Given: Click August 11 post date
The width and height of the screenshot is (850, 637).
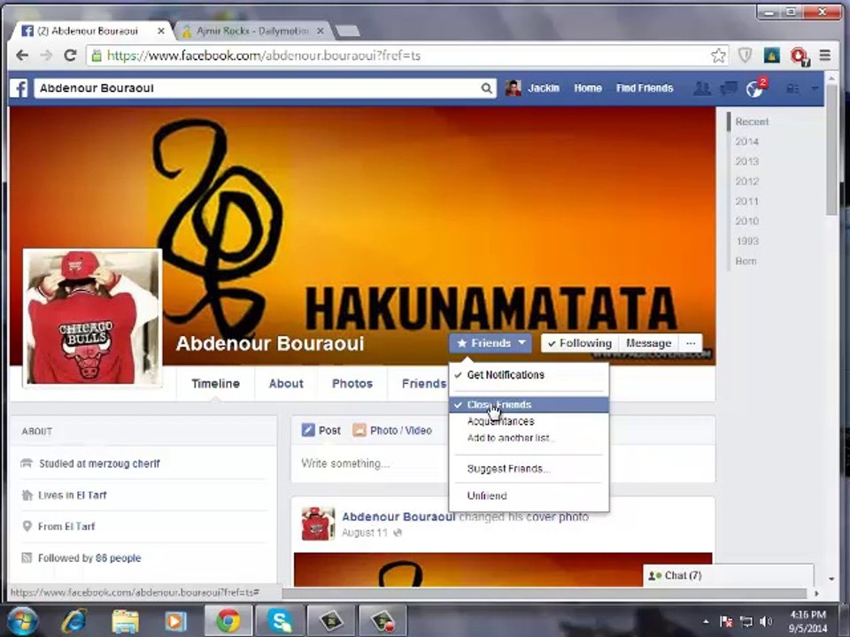Looking at the screenshot, I should click(x=364, y=533).
